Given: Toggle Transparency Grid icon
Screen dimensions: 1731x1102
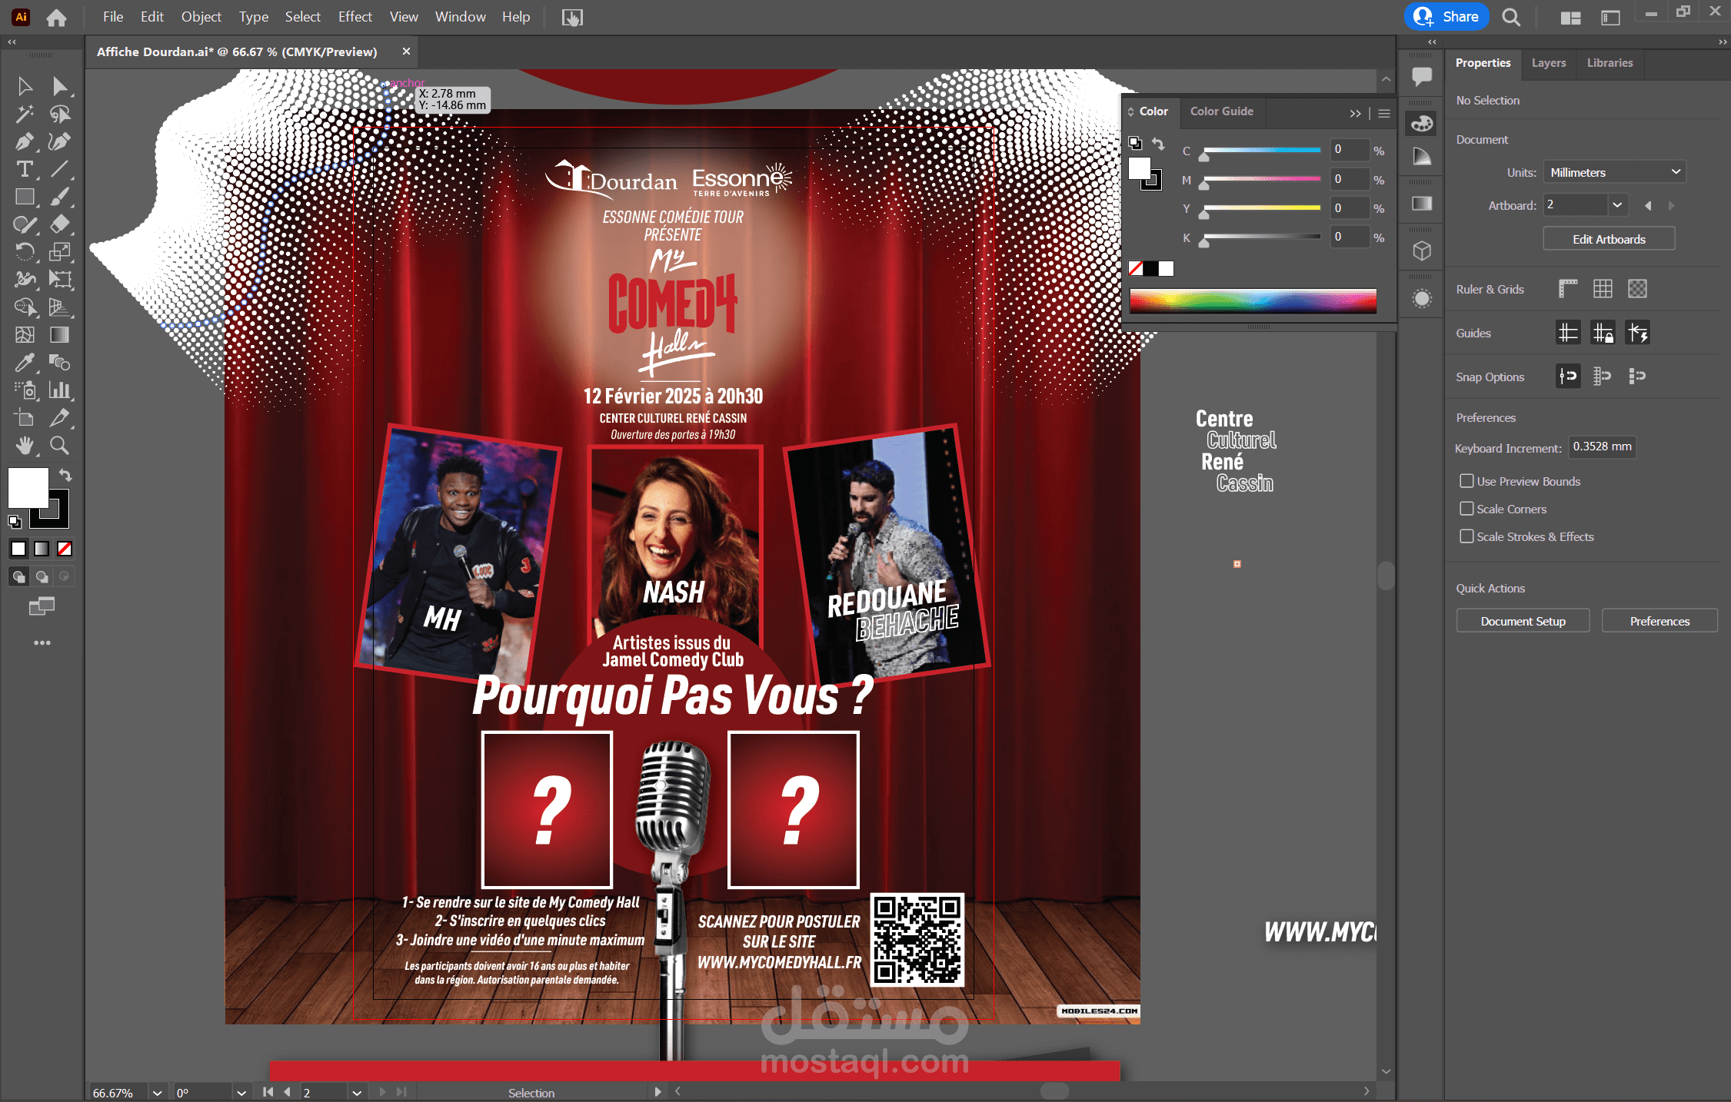Looking at the screenshot, I should (1637, 289).
